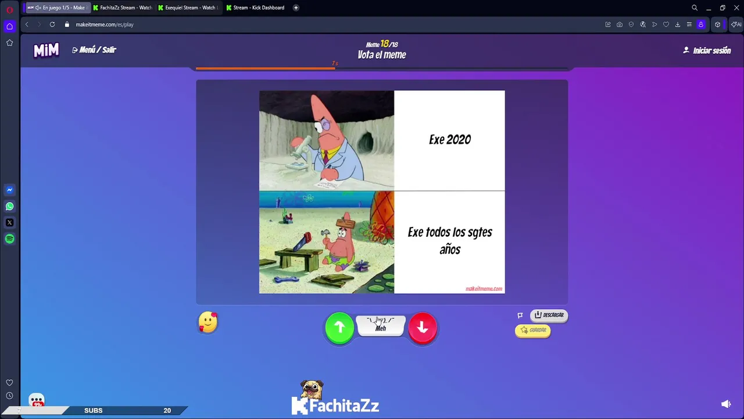
Task: View site security lock info
Action: [67, 24]
